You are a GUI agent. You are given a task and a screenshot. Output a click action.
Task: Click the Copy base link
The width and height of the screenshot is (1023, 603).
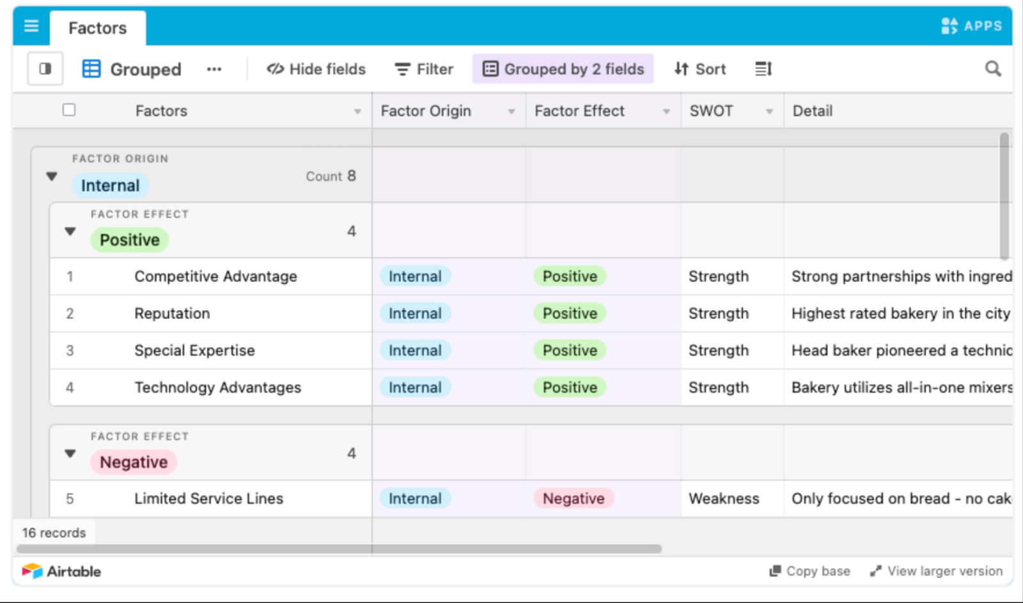809,571
